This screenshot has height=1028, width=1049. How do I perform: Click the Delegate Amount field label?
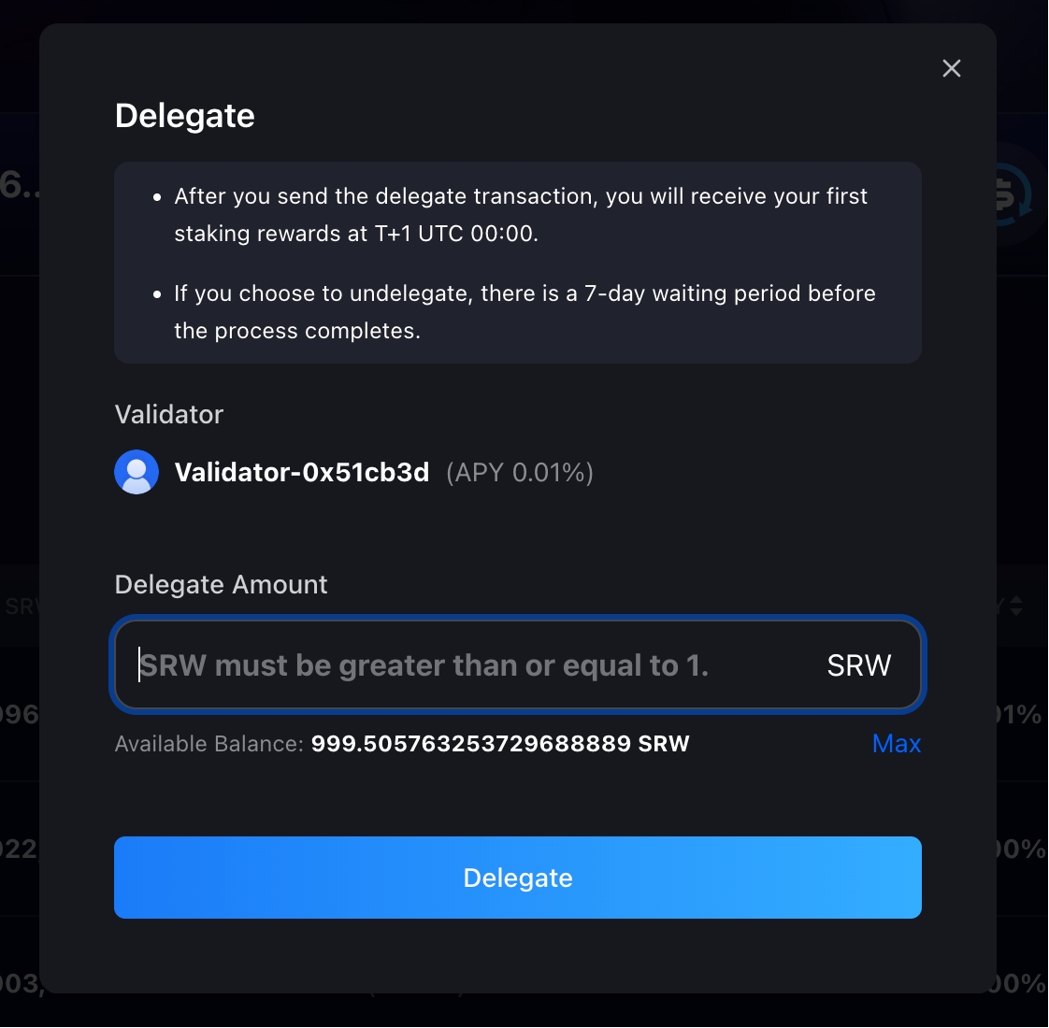coord(222,585)
